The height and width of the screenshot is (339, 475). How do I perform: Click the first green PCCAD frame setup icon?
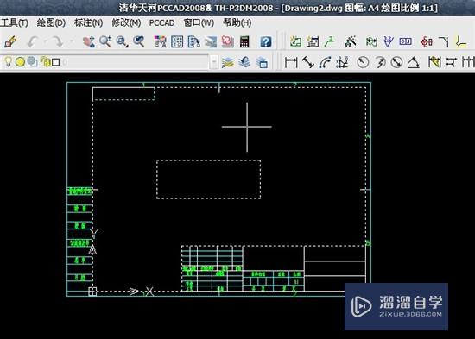tap(295, 41)
